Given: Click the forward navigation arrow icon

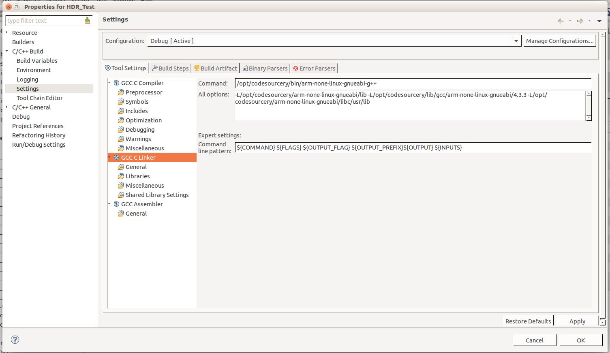Looking at the screenshot, I should [x=580, y=21].
